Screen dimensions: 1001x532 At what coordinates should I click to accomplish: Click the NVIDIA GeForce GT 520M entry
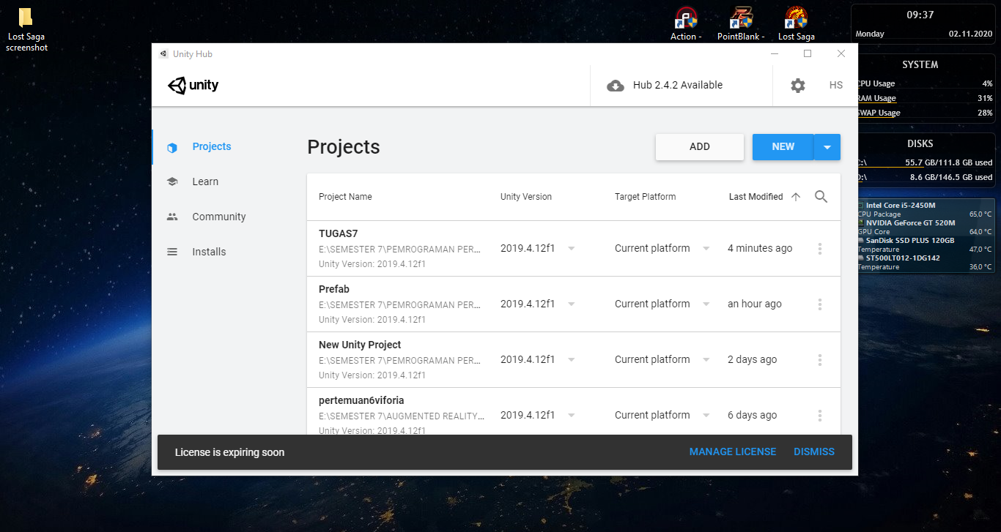[x=910, y=222]
